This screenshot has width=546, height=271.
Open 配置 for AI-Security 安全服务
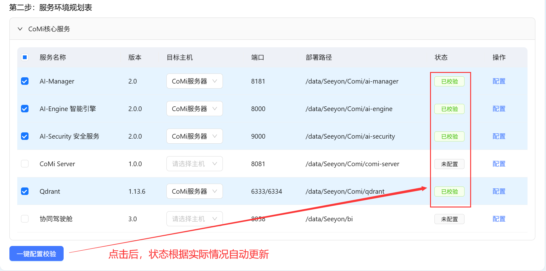click(499, 136)
